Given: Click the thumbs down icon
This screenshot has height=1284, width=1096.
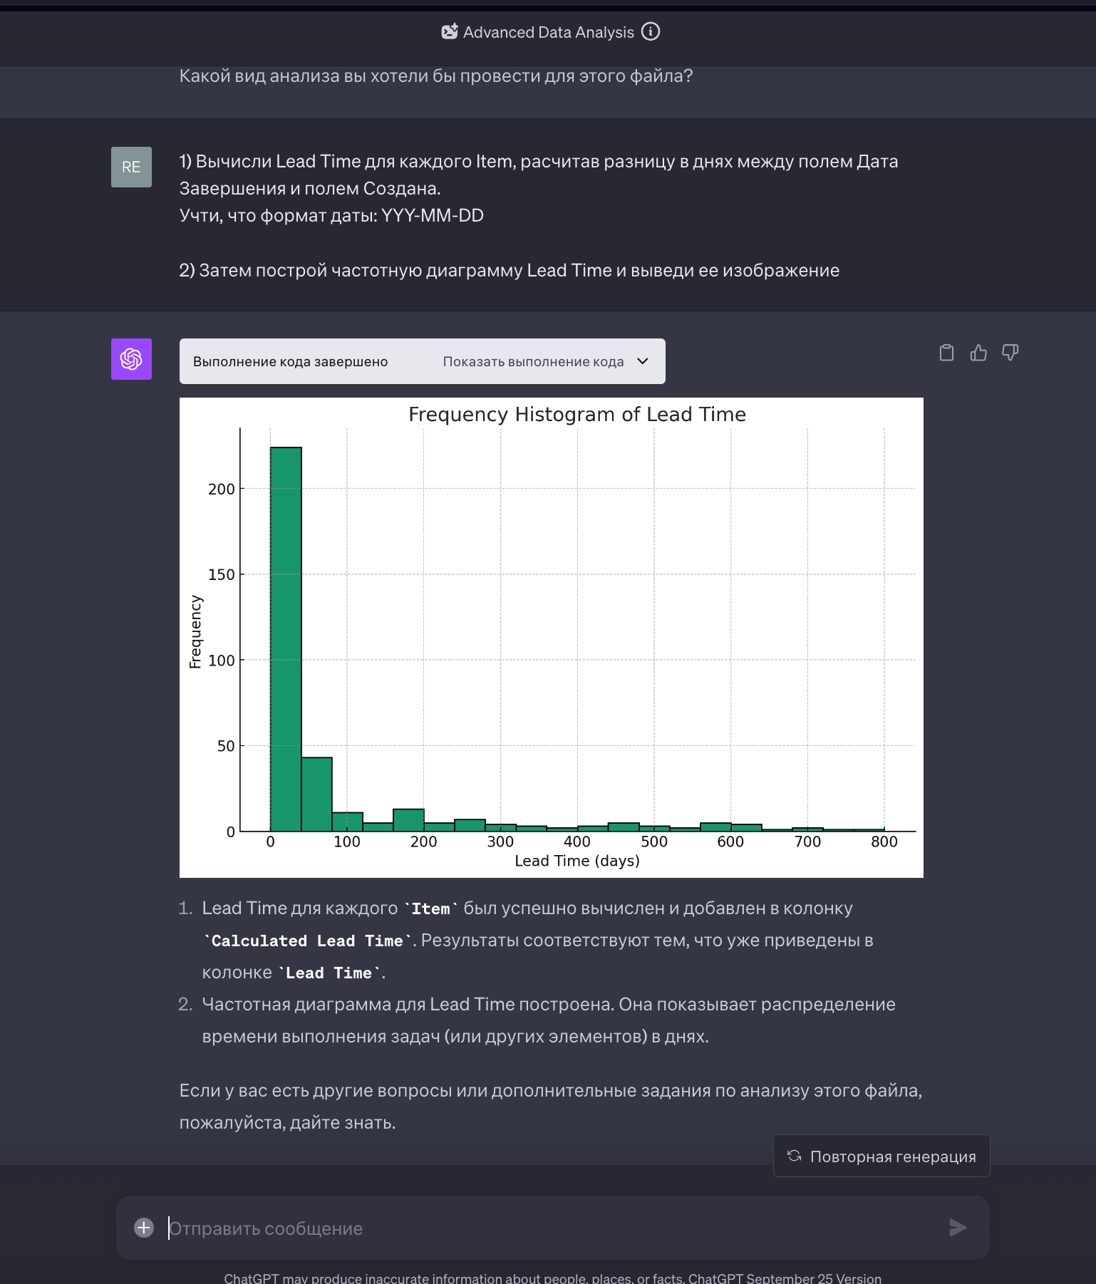Looking at the screenshot, I should pos(1010,353).
